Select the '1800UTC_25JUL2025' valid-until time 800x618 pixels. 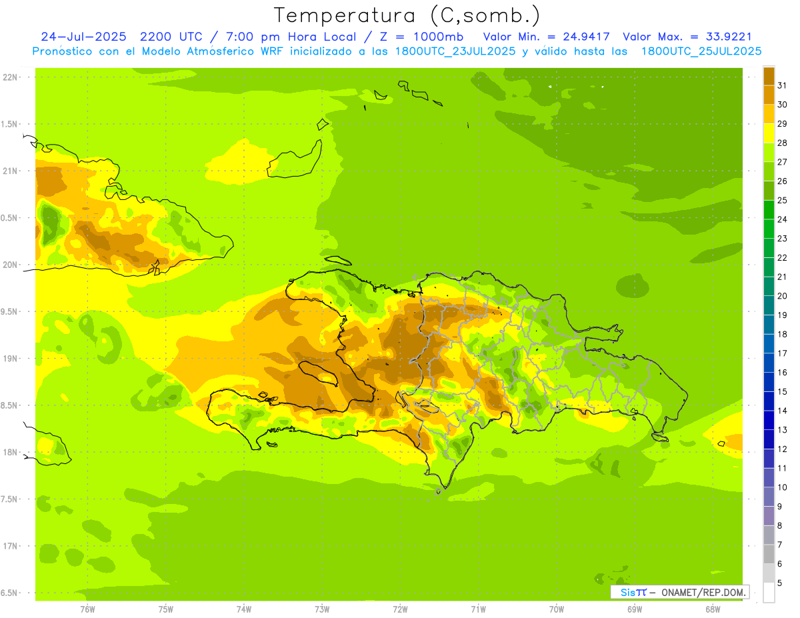coord(701,51)
